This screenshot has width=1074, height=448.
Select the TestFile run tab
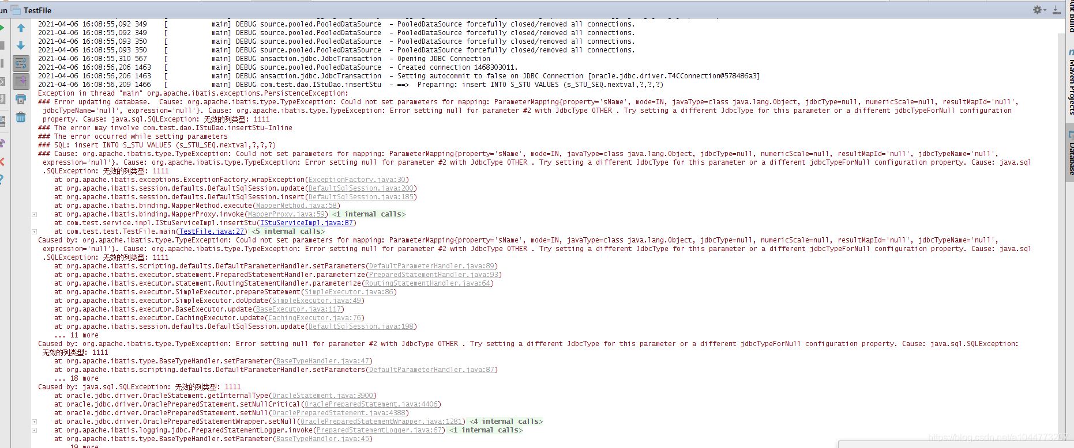click(32, 10)
